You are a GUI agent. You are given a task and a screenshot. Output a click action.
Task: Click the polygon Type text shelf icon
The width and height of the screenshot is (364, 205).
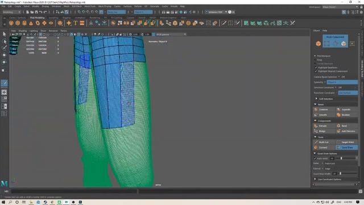pyautogui.click(x=75, y=23)
